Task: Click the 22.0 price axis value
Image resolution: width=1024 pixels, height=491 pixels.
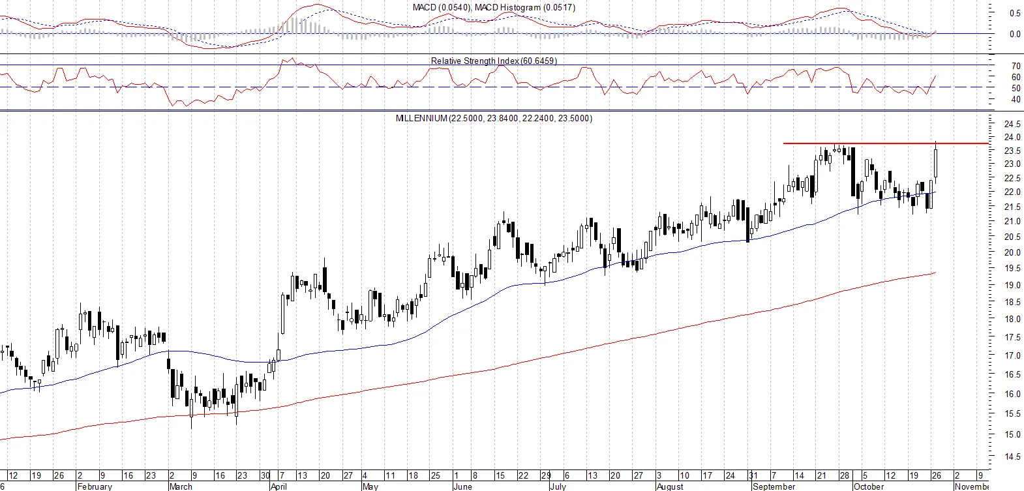Action: 1012,192
